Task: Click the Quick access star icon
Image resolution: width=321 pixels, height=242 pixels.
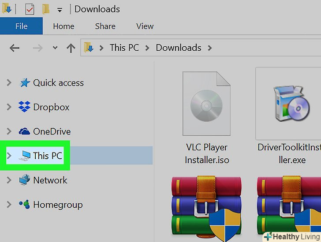Action: click(x=25, y=83)
